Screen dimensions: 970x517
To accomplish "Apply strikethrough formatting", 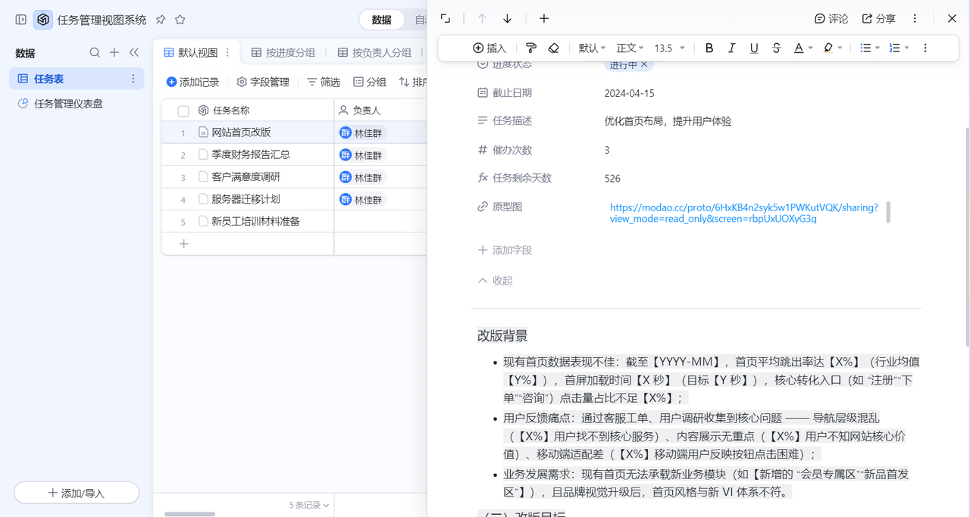I will (776, 48).
